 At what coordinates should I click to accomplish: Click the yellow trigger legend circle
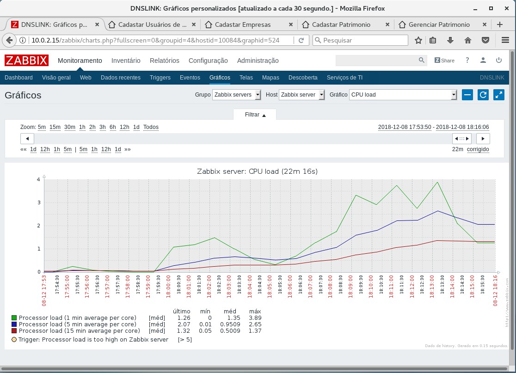pyautogui.click(x=14, y=339)
